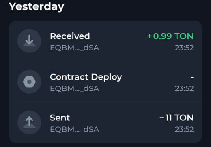Image resolution: width=211 pixels, height=147 pixels.
Task: Click 23:52 timestamp of Sent row
Action: [x=184, y=129]
